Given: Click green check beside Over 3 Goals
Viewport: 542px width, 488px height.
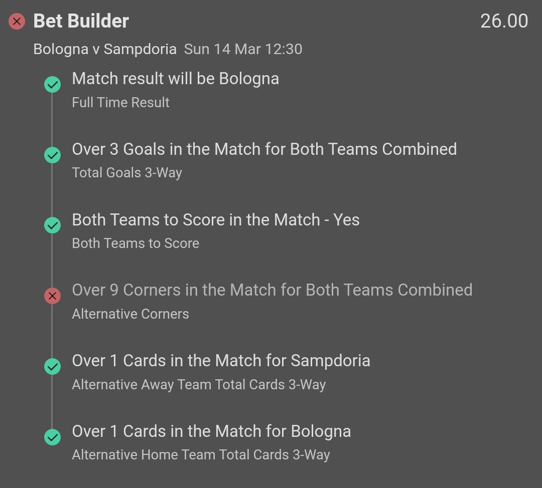Looking at the screenshot, I should [x=52, y=155].
